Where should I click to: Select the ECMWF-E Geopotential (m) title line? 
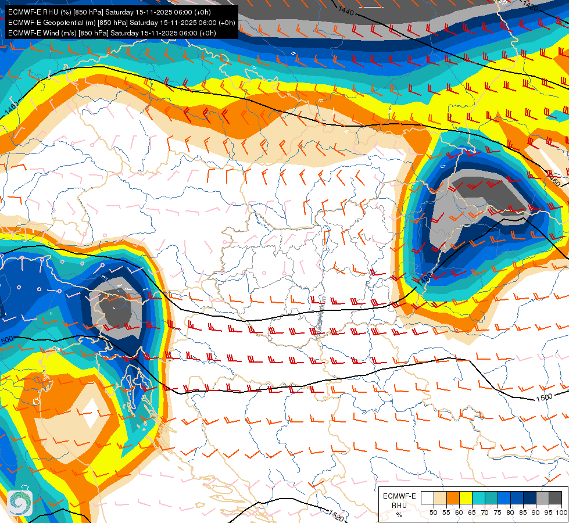[x=121, y=23]
